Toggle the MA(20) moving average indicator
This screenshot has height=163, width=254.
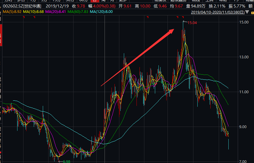pos(55,12)
